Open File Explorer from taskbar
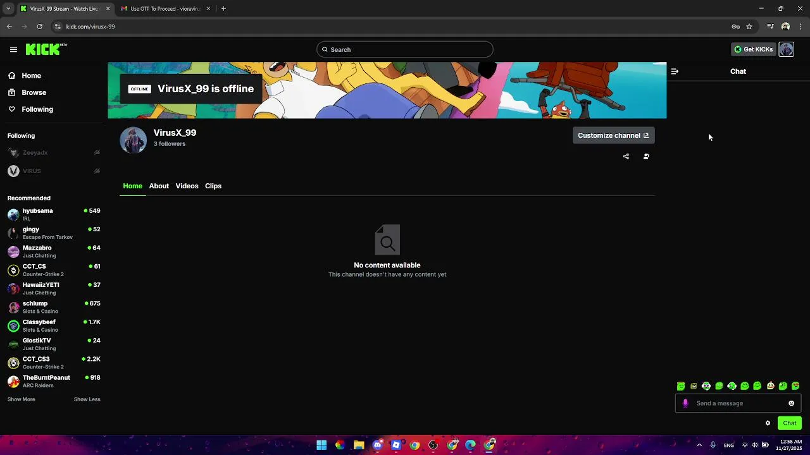 [x=359, y=445]
